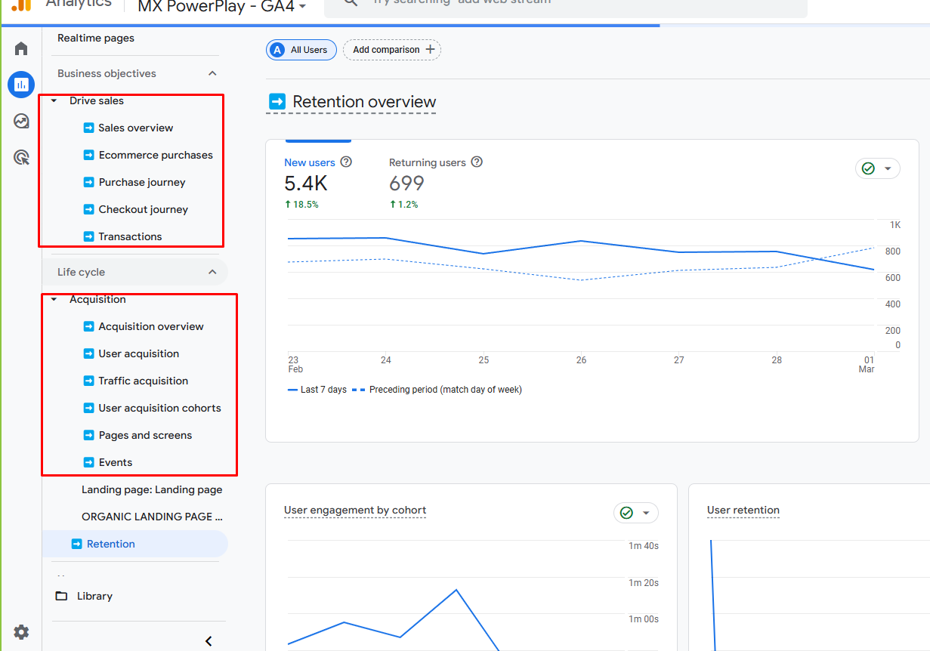This screenshot has height=651, width=930.
Task: Open the Checkout journey report
Action: click(144, 209)
